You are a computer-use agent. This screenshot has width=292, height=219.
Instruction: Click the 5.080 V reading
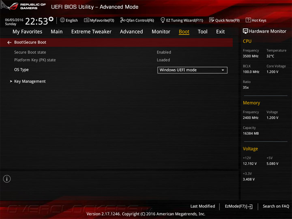[x=272, y=164]
